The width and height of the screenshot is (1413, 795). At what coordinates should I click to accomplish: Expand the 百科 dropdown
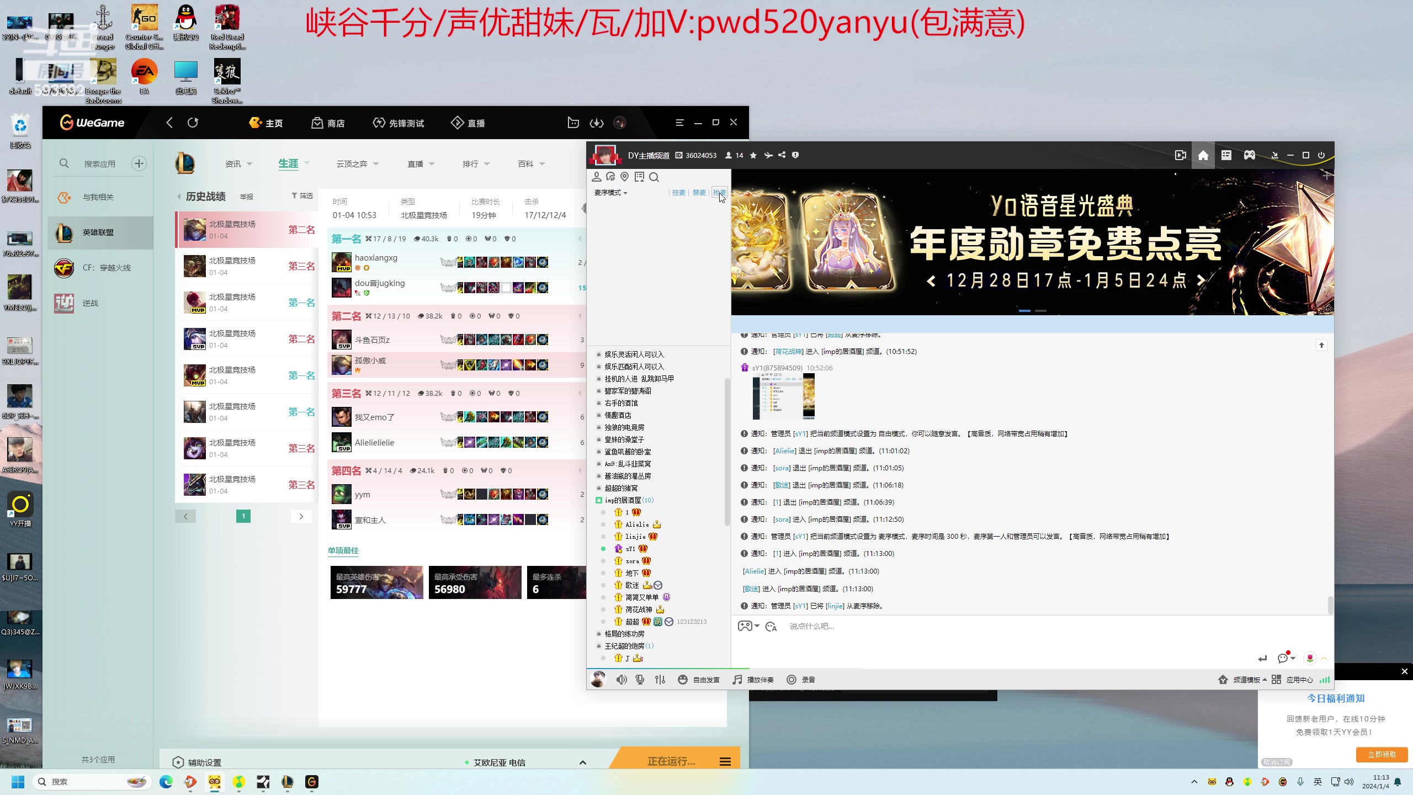(531, 164)
